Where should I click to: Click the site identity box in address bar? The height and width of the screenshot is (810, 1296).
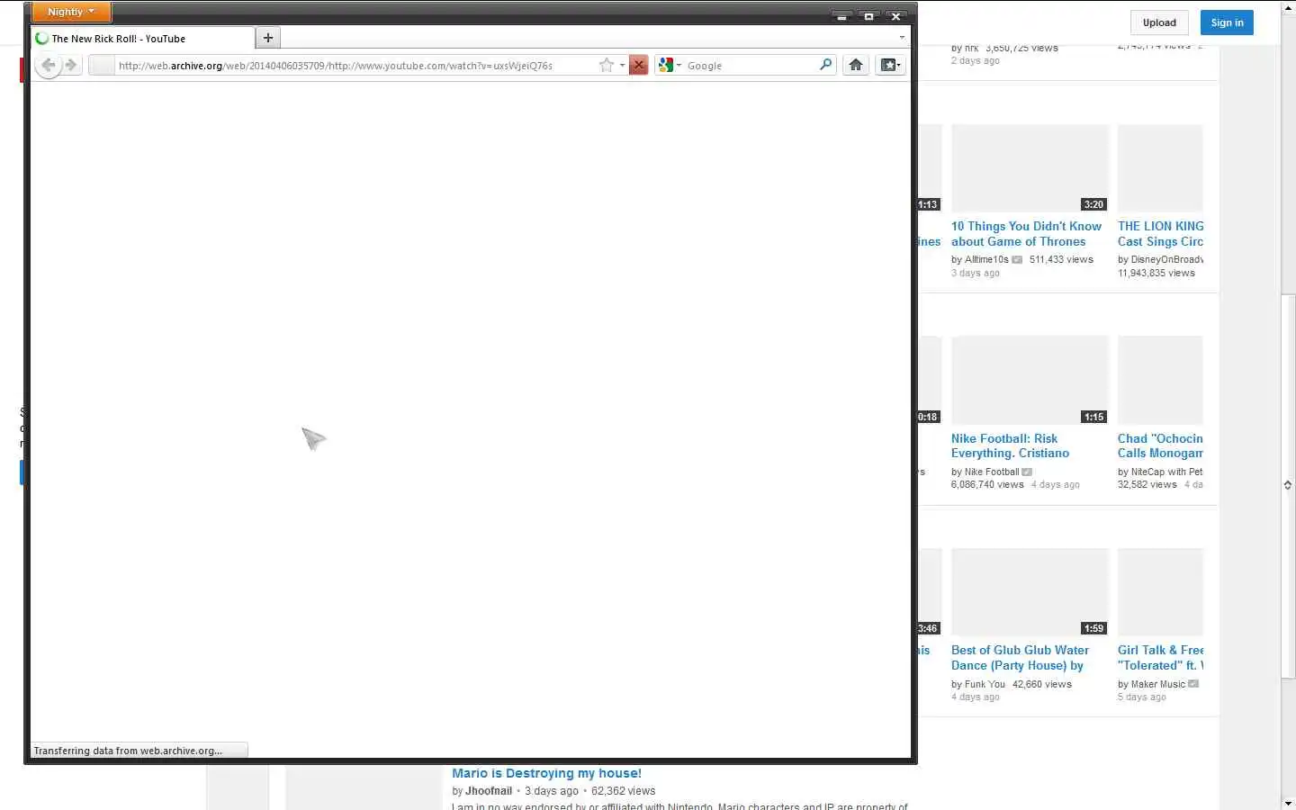102,66
